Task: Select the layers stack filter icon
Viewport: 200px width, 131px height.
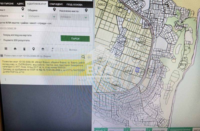Action: [x=43, y=49]
